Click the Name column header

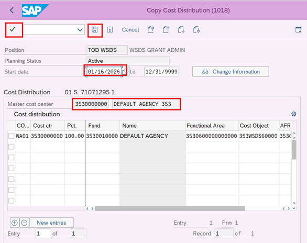[x=152, y=126]
